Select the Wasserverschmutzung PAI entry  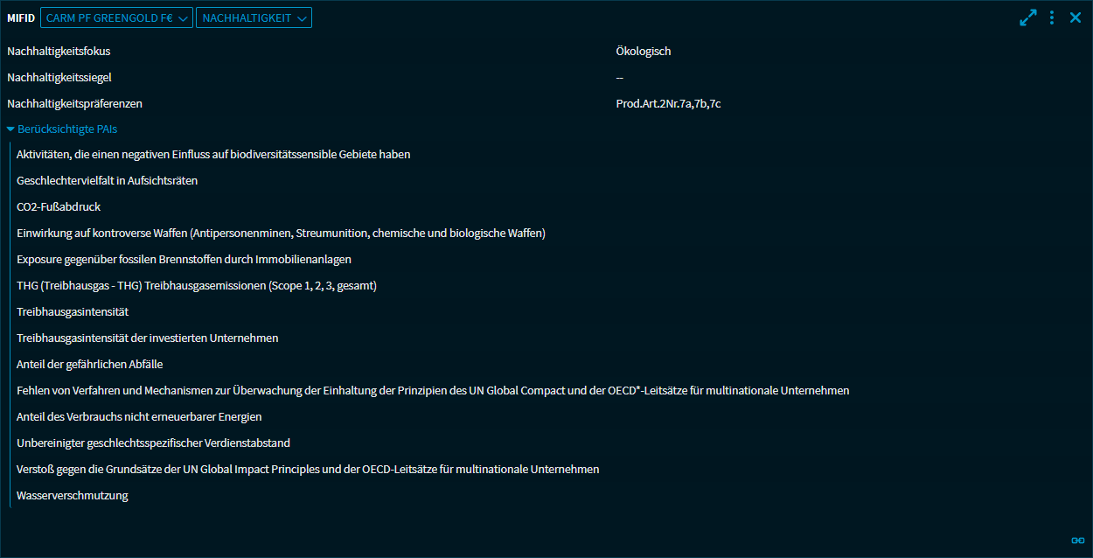pyautogui.click(x=73, y=496)
